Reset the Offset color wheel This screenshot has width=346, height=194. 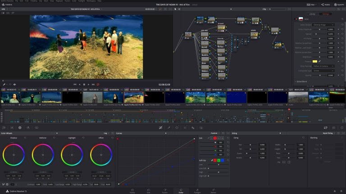pos(112,138)
